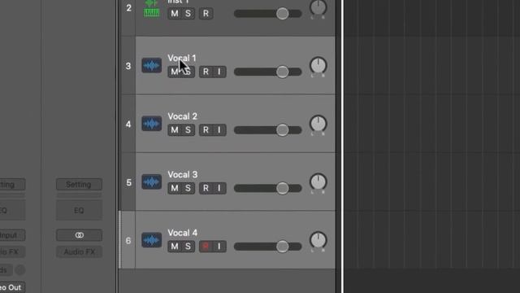
Task: Click the Vocal 3 audio waveform track icon
Action: [x=152, y=182]
